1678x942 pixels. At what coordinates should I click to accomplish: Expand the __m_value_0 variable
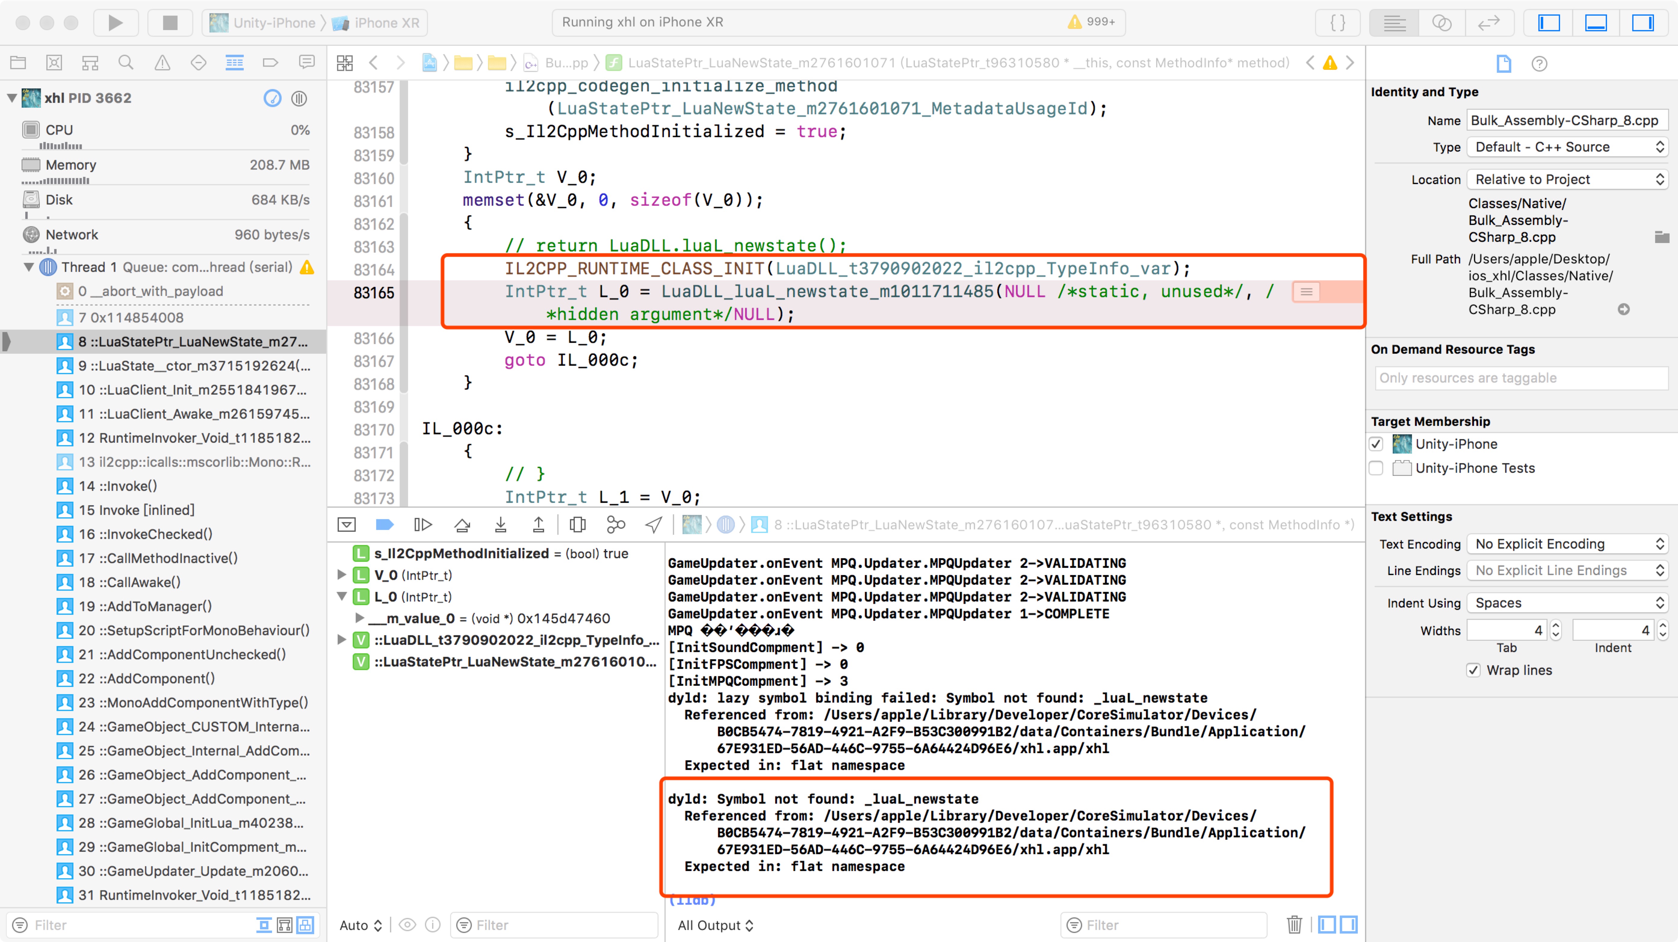click(x=359, y=618)
